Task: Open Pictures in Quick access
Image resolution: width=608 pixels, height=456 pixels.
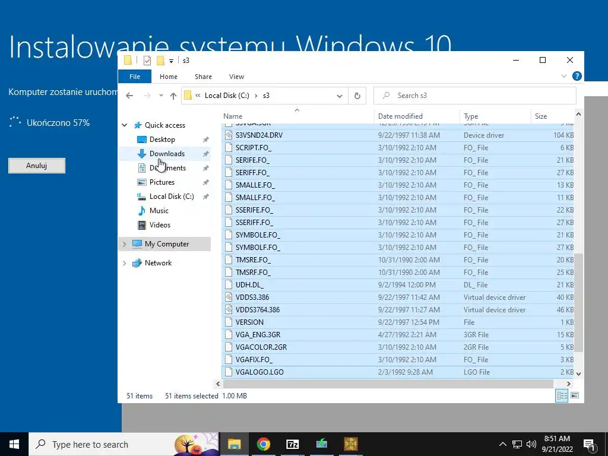Action: (161, 182)
